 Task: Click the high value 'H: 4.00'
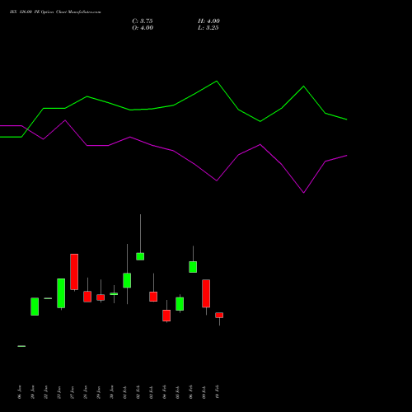(x=208, y=21)
